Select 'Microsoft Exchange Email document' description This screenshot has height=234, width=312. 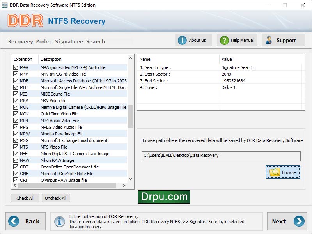(x=74, y=140)
